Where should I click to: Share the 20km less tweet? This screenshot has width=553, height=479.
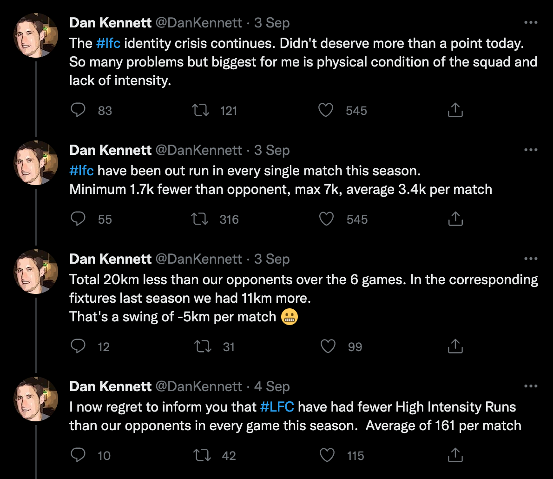[455, 346]
